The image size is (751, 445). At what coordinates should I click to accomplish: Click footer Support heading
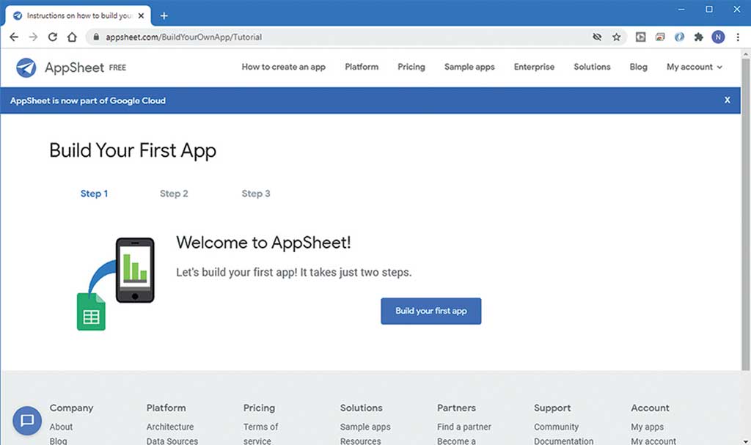pyautogui.click(x=552, y=408)
